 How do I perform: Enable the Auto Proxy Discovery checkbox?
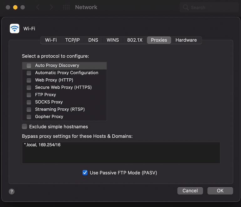pyautogui.click(x=29, y=66)
